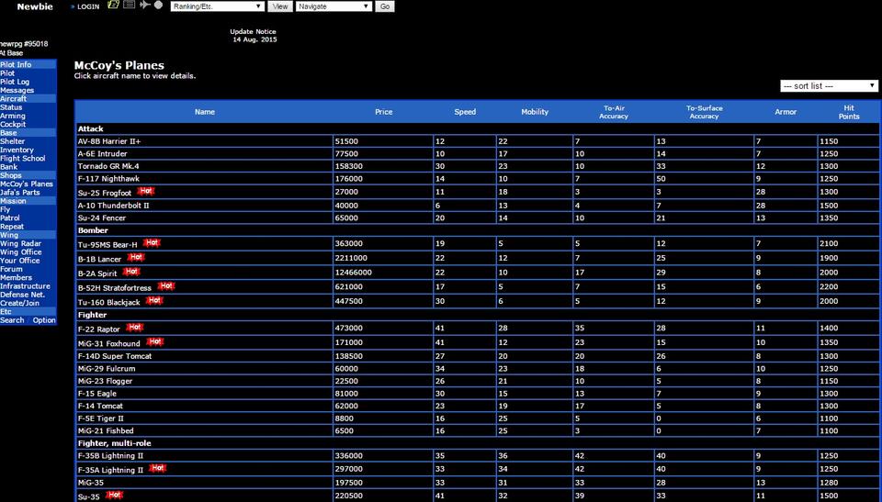Click the green notepad icon in top bar
The image size is (882, 502).
tap(114, 6)
